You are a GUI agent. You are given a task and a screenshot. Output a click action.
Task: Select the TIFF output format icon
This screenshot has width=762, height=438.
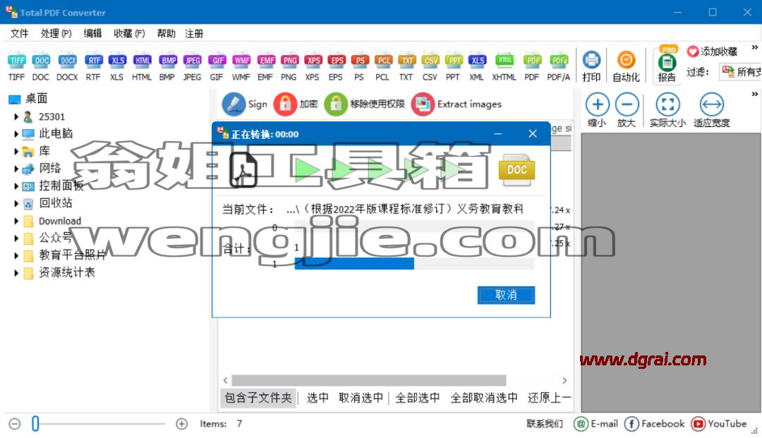(16, 60)
